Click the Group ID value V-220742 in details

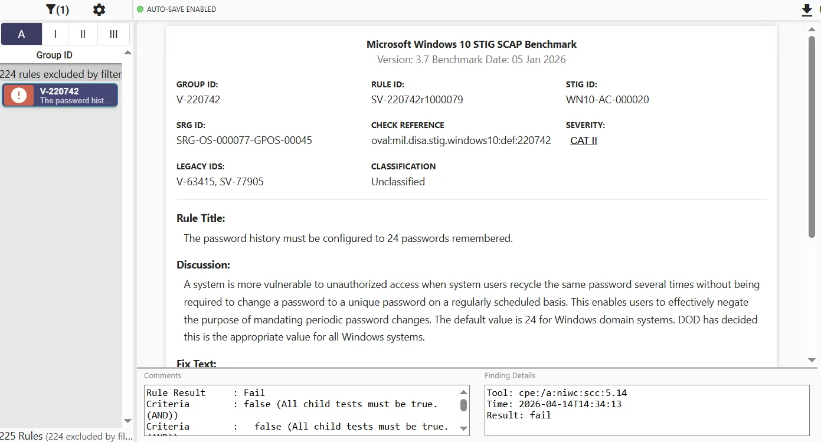[198, 100]
